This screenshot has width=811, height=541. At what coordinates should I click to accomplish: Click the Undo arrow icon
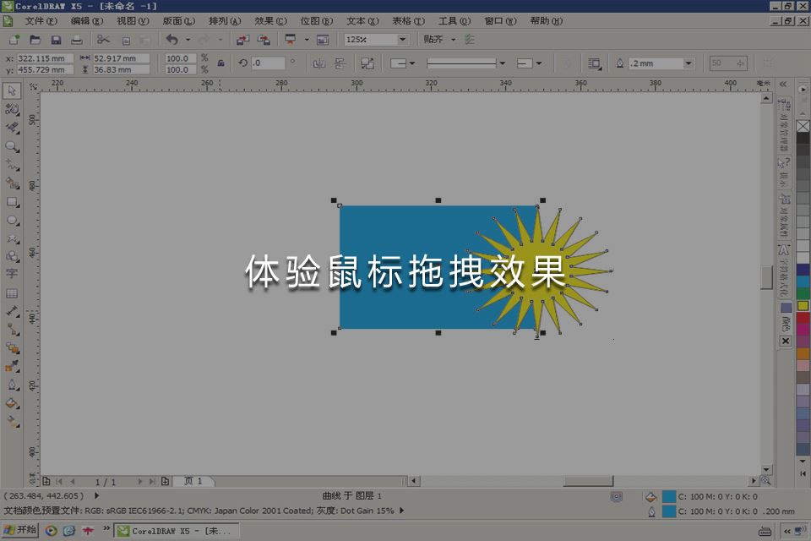(172, 40)
